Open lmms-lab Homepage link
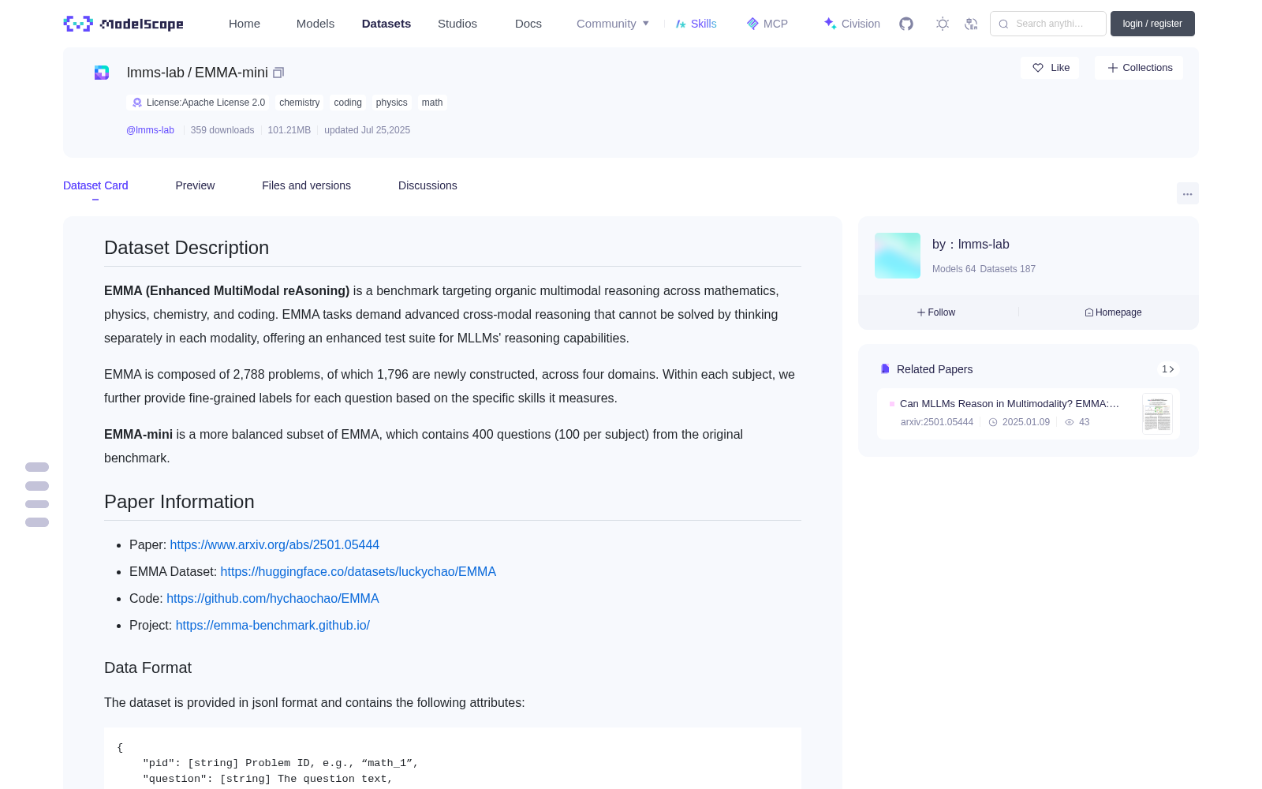The height and width of the screenshot is (789, 1262). click(1113, 312)
